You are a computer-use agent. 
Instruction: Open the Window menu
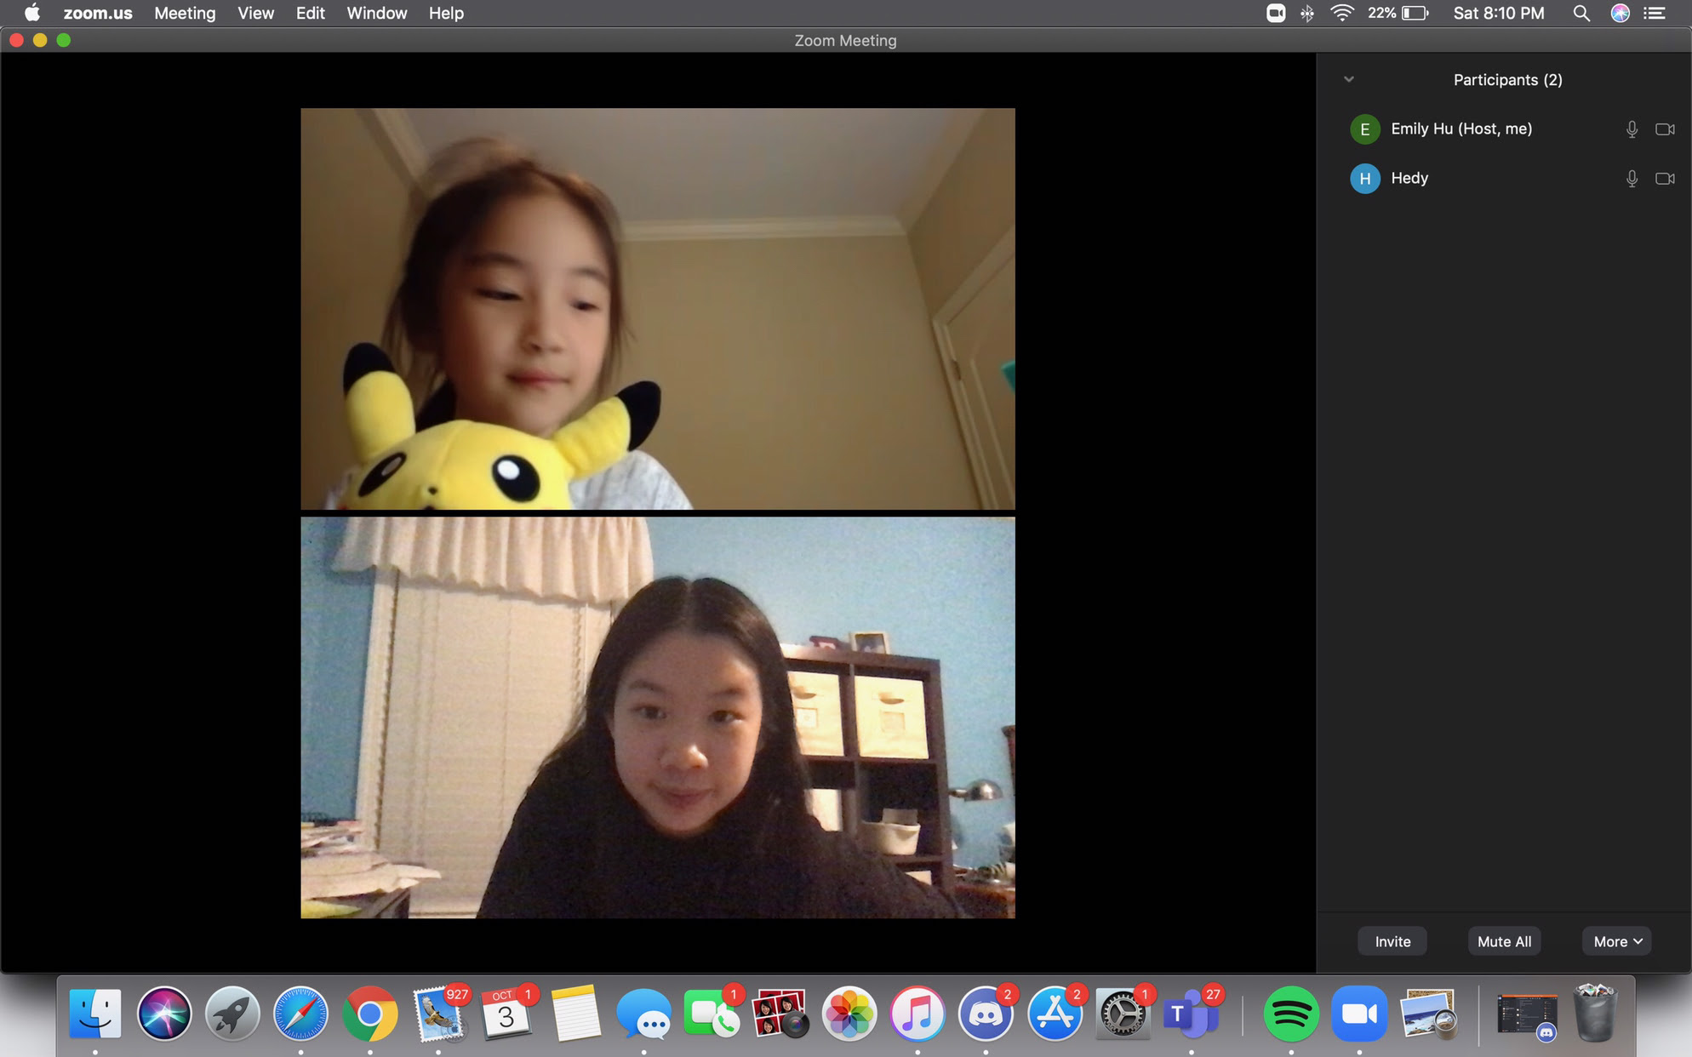[x=377, y=13]
